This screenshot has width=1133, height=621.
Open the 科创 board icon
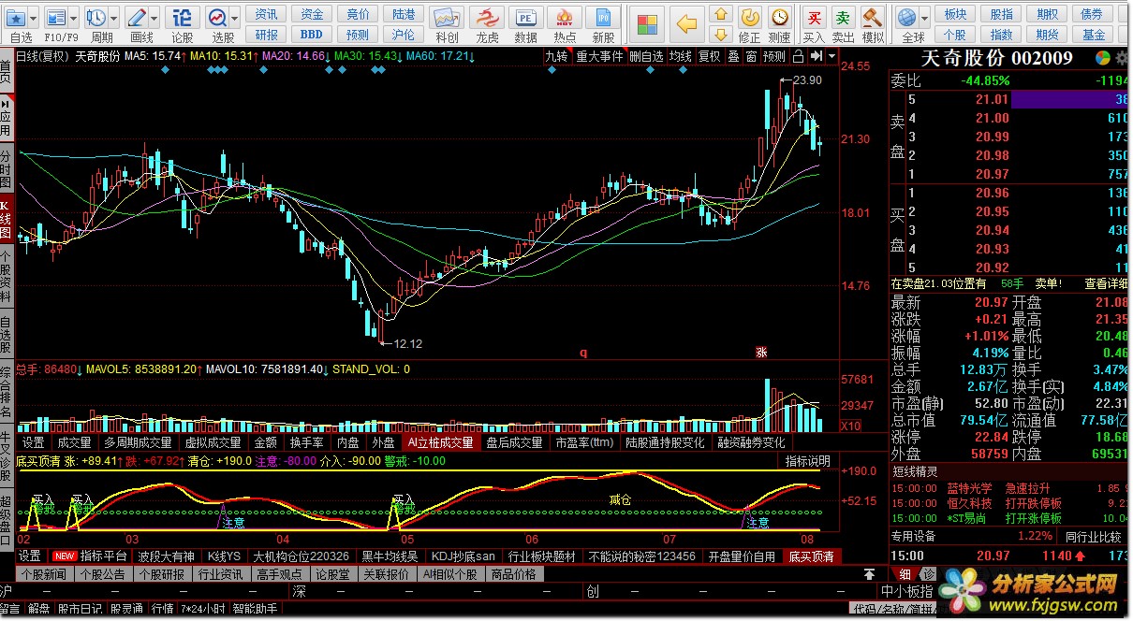click(448, 19)
